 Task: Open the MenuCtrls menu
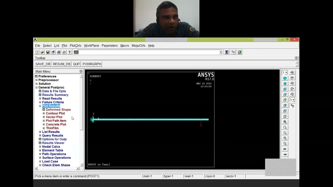pos(138,46)
